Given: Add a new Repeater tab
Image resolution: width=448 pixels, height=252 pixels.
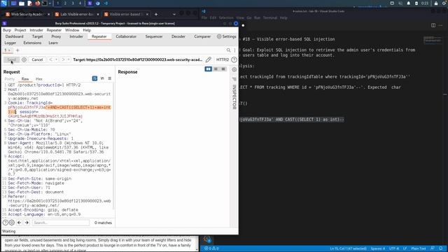Looking at the screenshot, I should pos(17,50).
